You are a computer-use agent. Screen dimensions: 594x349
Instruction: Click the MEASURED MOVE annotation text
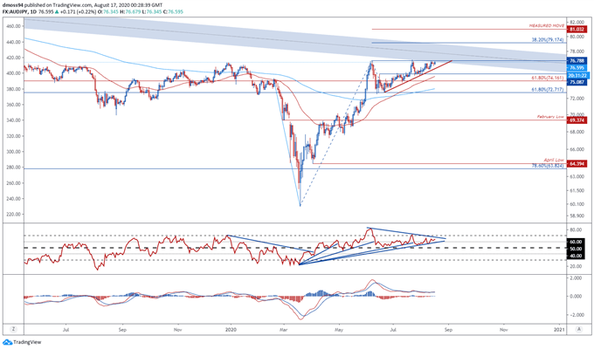pos(547,26)
